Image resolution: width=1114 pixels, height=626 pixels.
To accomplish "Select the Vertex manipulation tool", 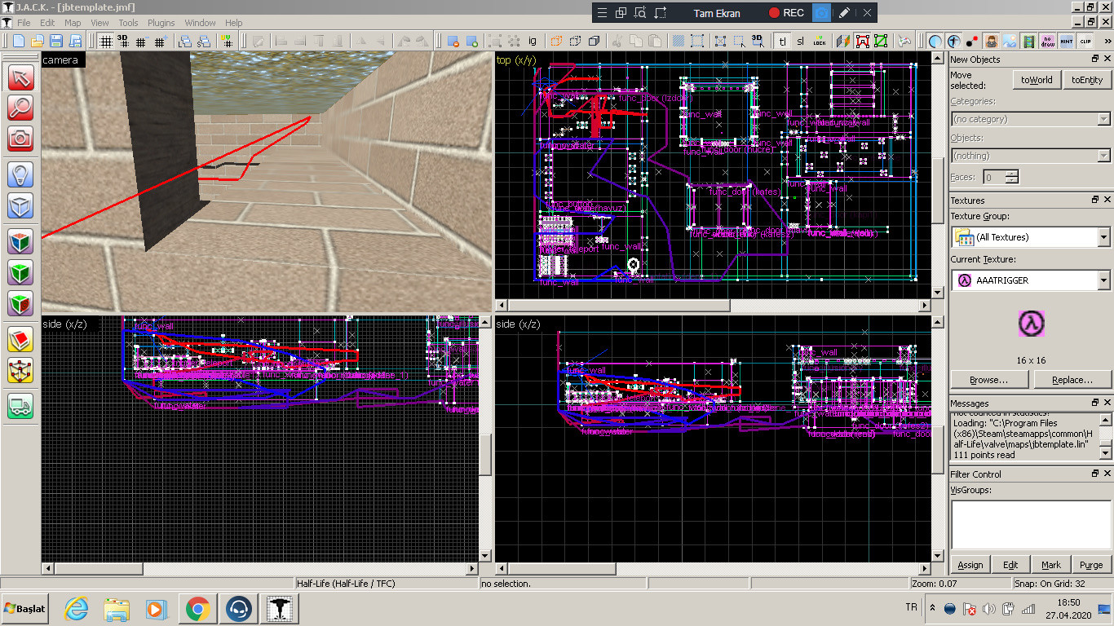I will pyautogui.click(x=20, y=370).
